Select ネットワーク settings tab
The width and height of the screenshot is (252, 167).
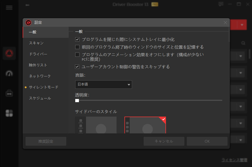click(x=46, y=76)
